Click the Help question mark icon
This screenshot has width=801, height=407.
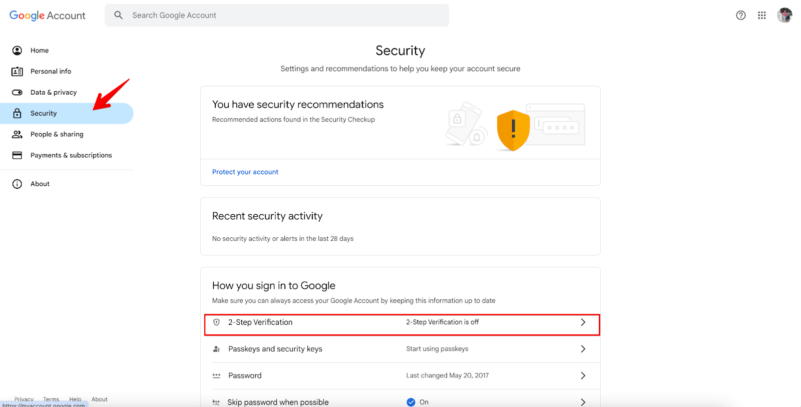click(741, 16)
